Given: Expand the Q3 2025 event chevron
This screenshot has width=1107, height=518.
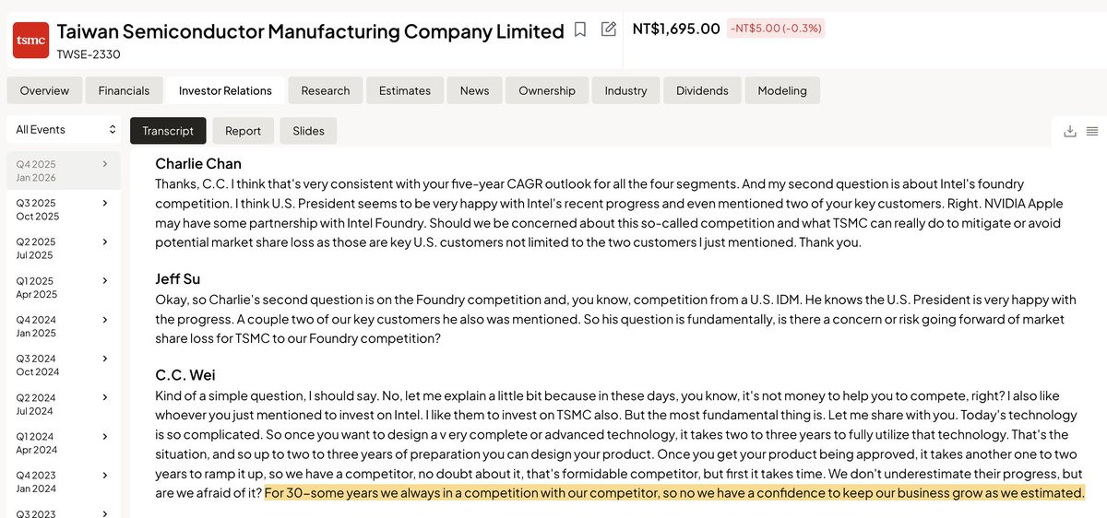Looking at the screenshot, I should pos(105,203).
